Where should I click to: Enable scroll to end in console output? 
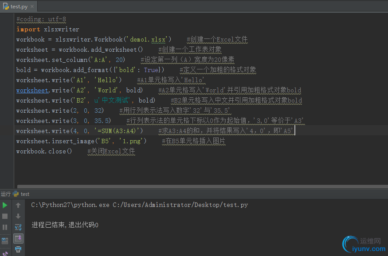click(18, 239)
